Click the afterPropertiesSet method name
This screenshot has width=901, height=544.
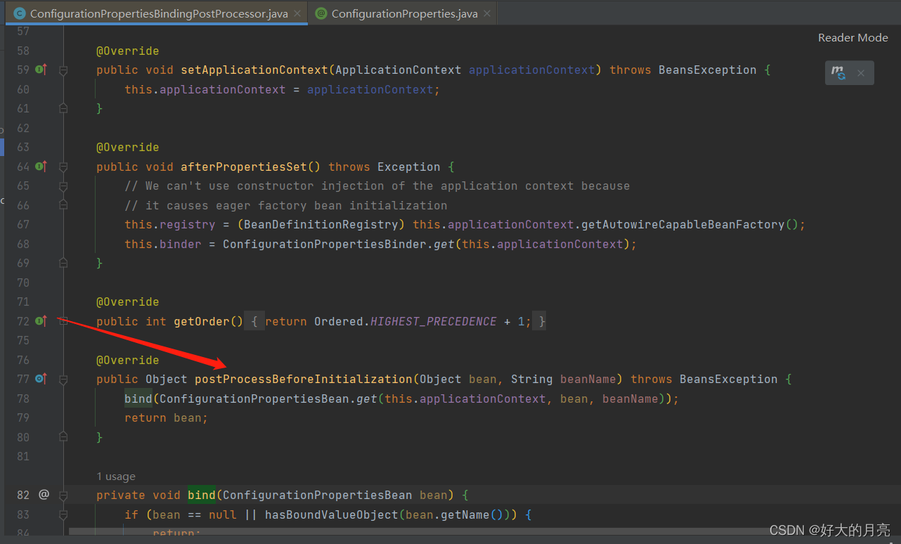tap(244, 167)
